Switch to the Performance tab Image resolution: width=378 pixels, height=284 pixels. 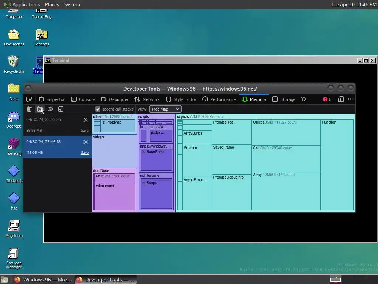pos(219,99)
